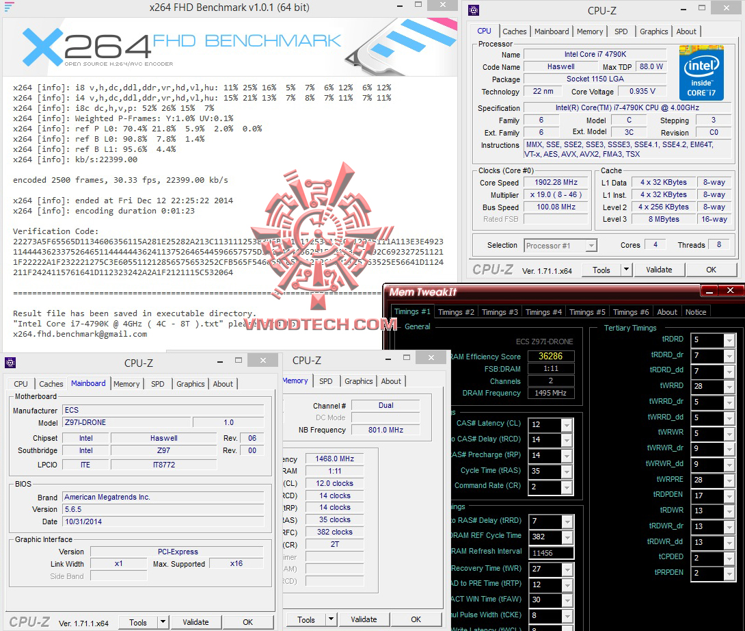Screen dimensions: 745x631
Task: Expand tRDWR dropdown showing 13
Action: [x=729, y=511]
